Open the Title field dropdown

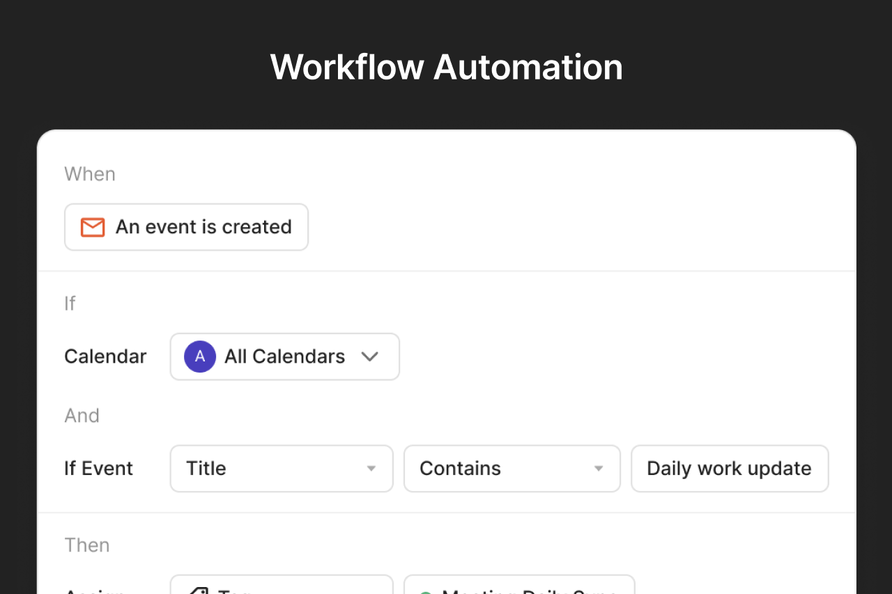tap(282, 469)
